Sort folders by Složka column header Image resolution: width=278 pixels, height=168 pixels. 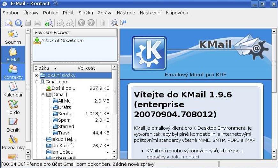[x=55, y=68]
